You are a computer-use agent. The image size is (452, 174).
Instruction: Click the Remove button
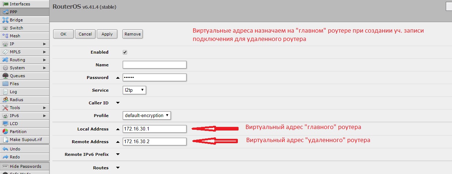click(133, 34)
